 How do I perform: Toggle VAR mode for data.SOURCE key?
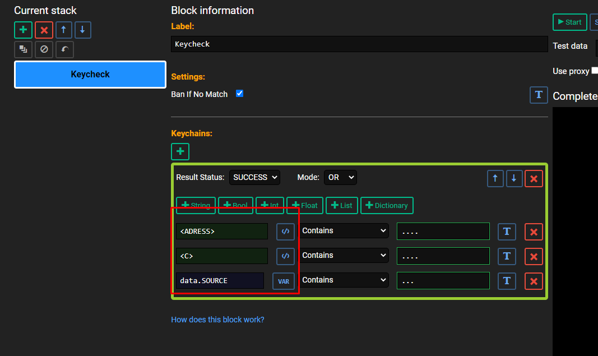click(x=284, y=281)
